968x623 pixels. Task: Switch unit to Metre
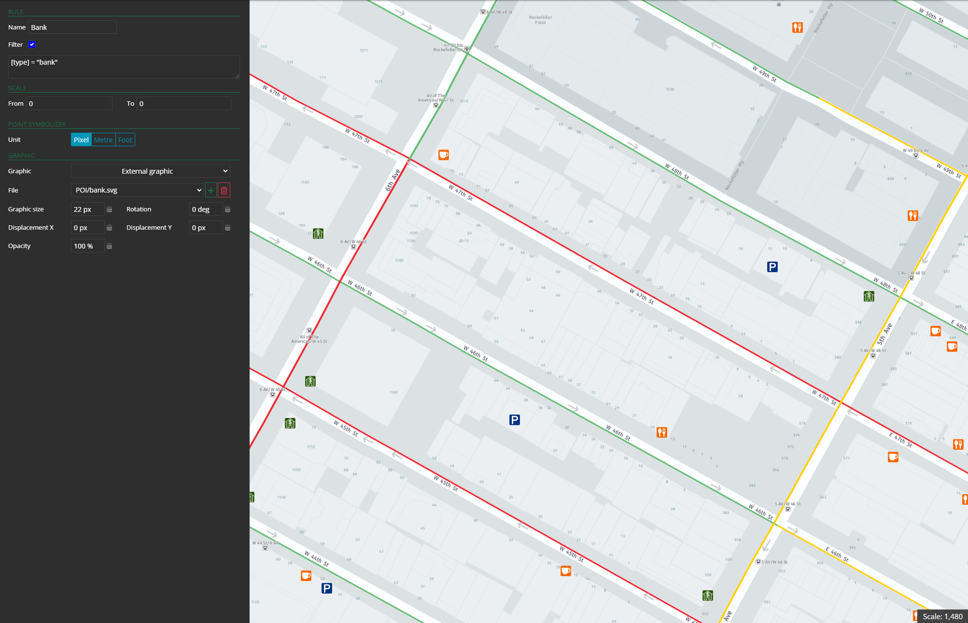tap(103, 140)
